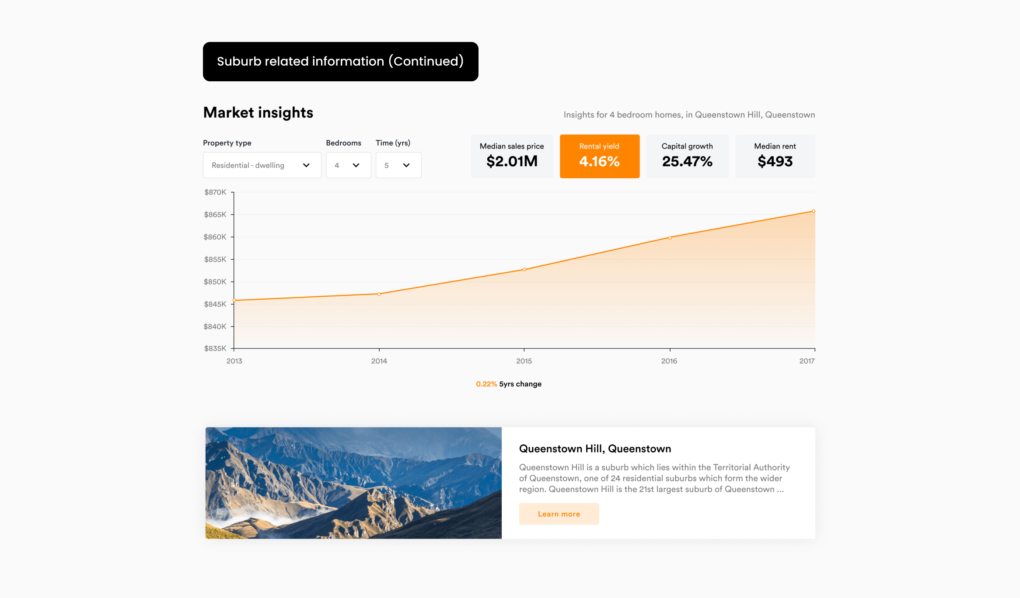Viewport: 1020px width, 598px height.
Task: Click the 2013 x-axis label
Action: [x=234, y=361]
